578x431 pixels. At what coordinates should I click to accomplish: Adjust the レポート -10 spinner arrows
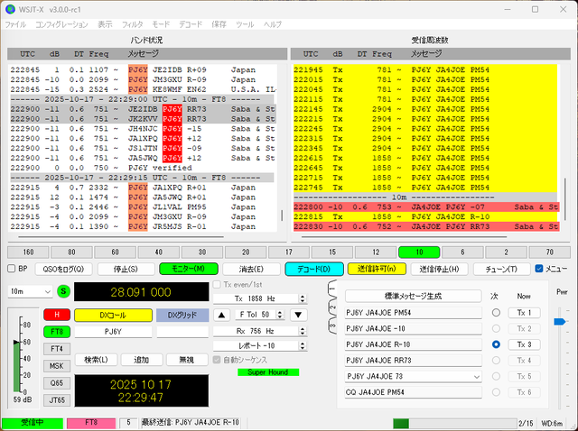click(x=303, y=345)
